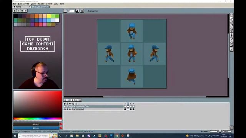The height and width of the screenshot is (138, 246).
Task: Click the brush size input field
Action: click(71, 11)
